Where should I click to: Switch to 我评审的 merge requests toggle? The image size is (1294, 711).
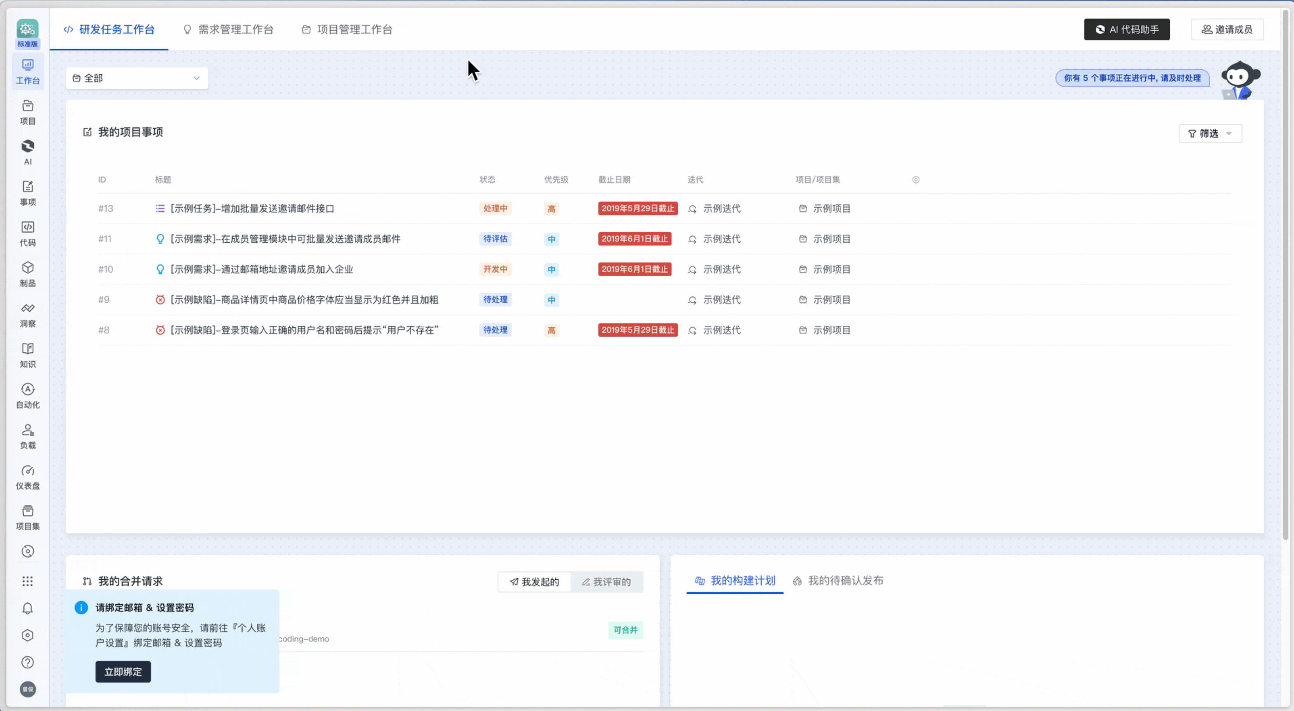pos(606,582)
